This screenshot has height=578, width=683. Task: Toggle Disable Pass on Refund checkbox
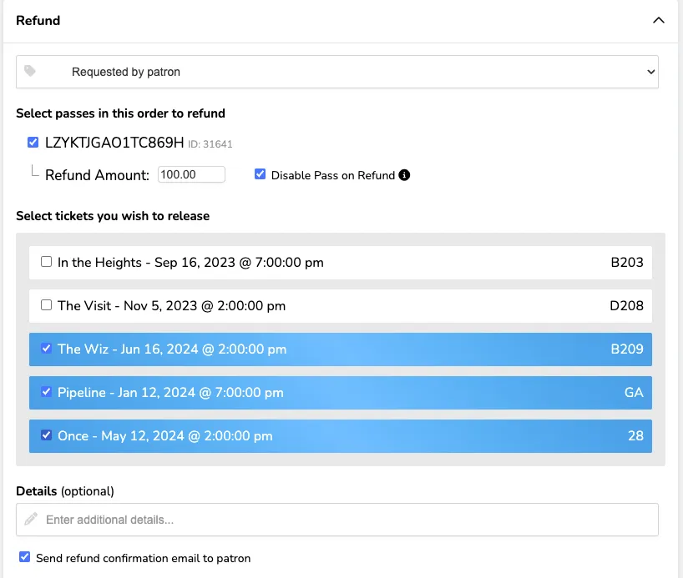coord(260,174)
